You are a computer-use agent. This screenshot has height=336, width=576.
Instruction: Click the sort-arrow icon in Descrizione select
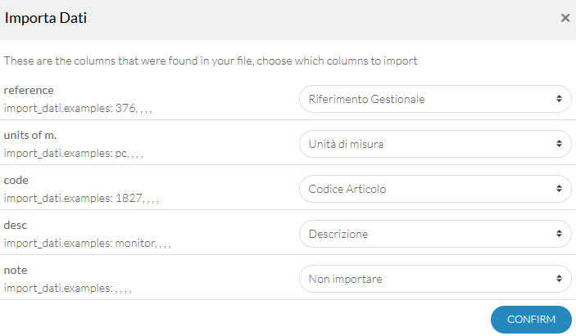point(559,234)
